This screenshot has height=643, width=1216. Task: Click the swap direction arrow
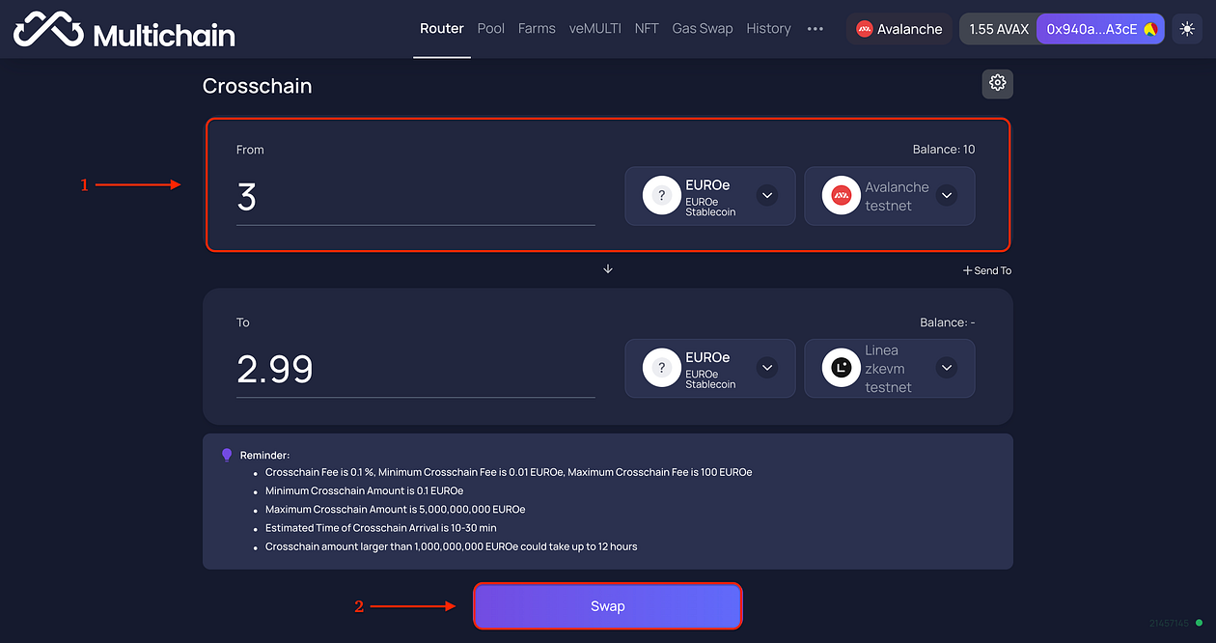pos(608,269)
